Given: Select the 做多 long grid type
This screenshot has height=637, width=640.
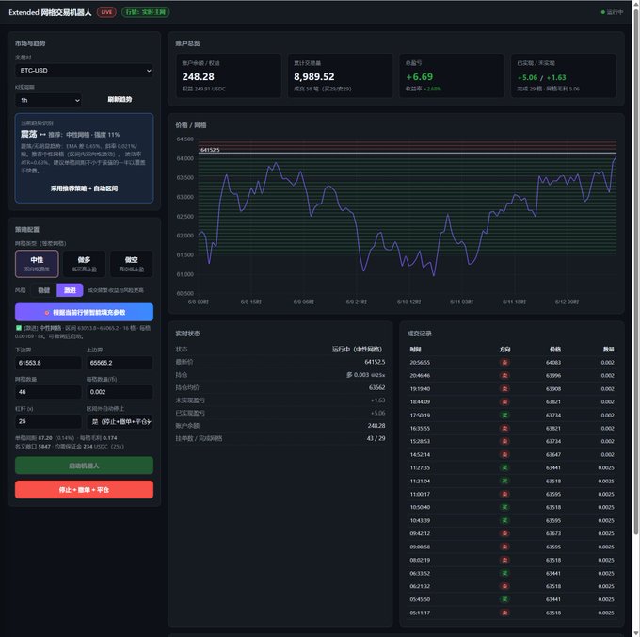Looking at the screenshot, I should coord(84,264).
